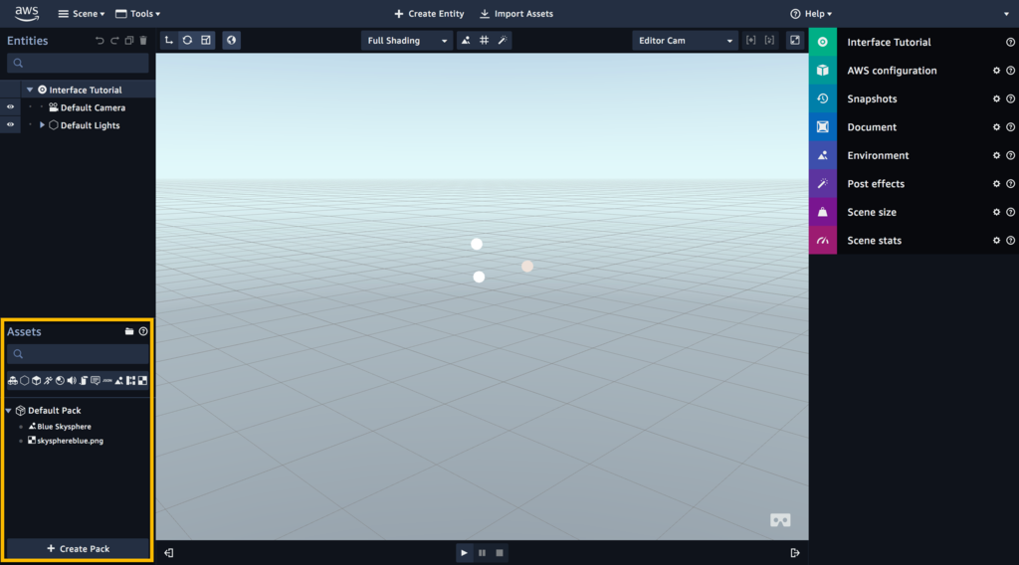Open Document gear settings
Screen dimensions: 1019x565
(x=996, y=127)
